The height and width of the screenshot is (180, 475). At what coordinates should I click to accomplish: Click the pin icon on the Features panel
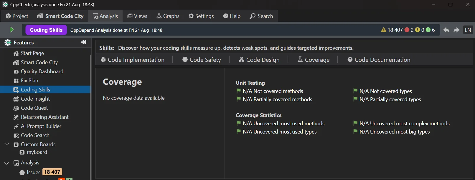tap(84, 42)
